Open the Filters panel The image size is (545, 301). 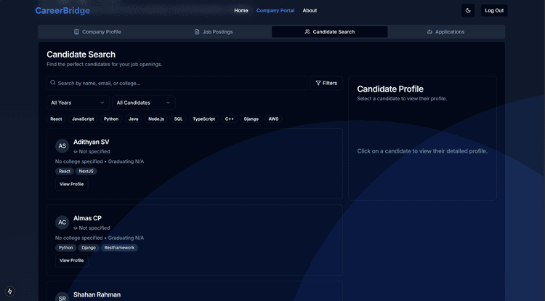326,83
